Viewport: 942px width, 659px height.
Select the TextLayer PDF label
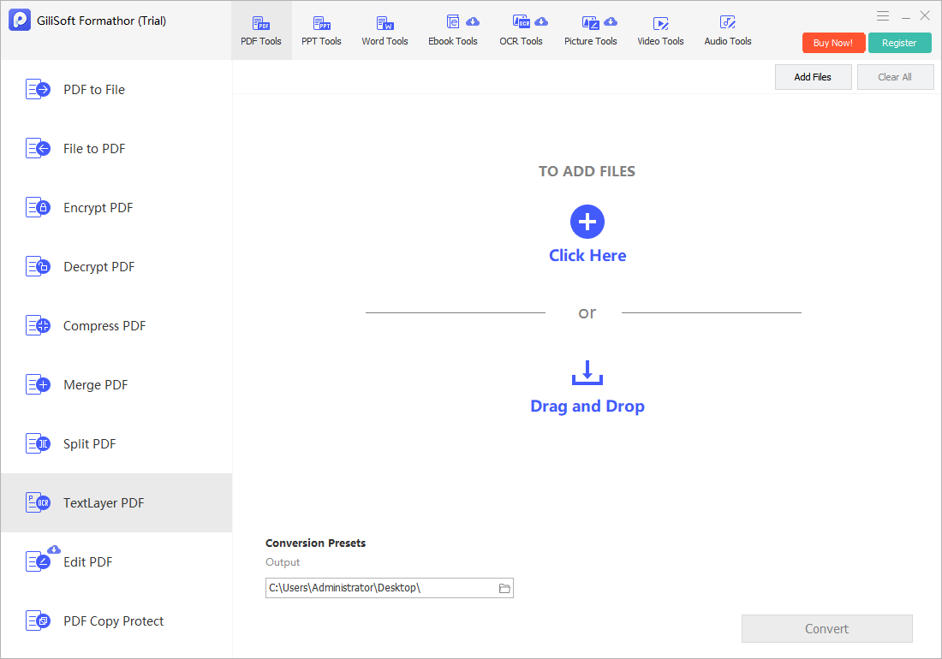[104, 503]
